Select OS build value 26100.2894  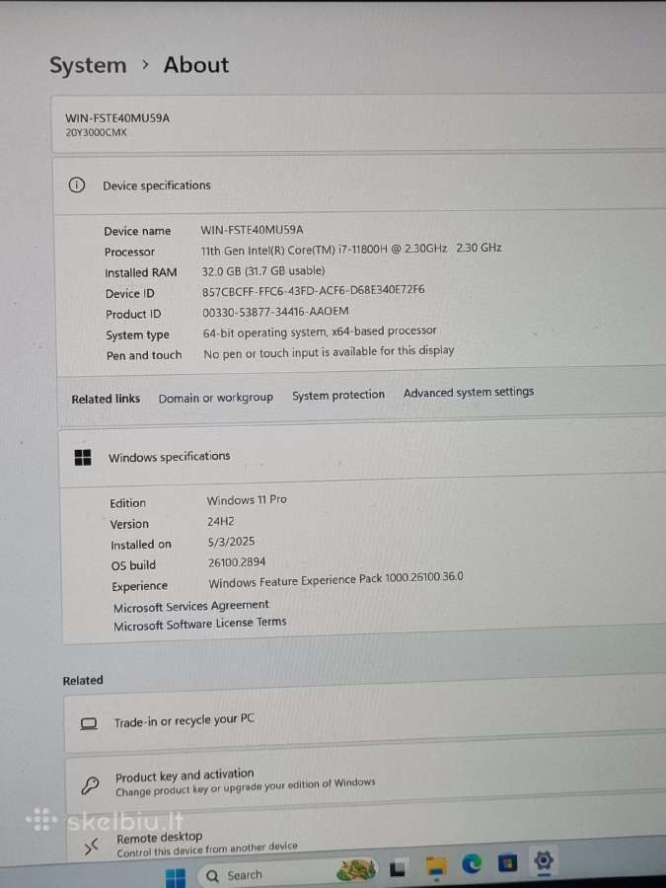(x=237, y=561)
